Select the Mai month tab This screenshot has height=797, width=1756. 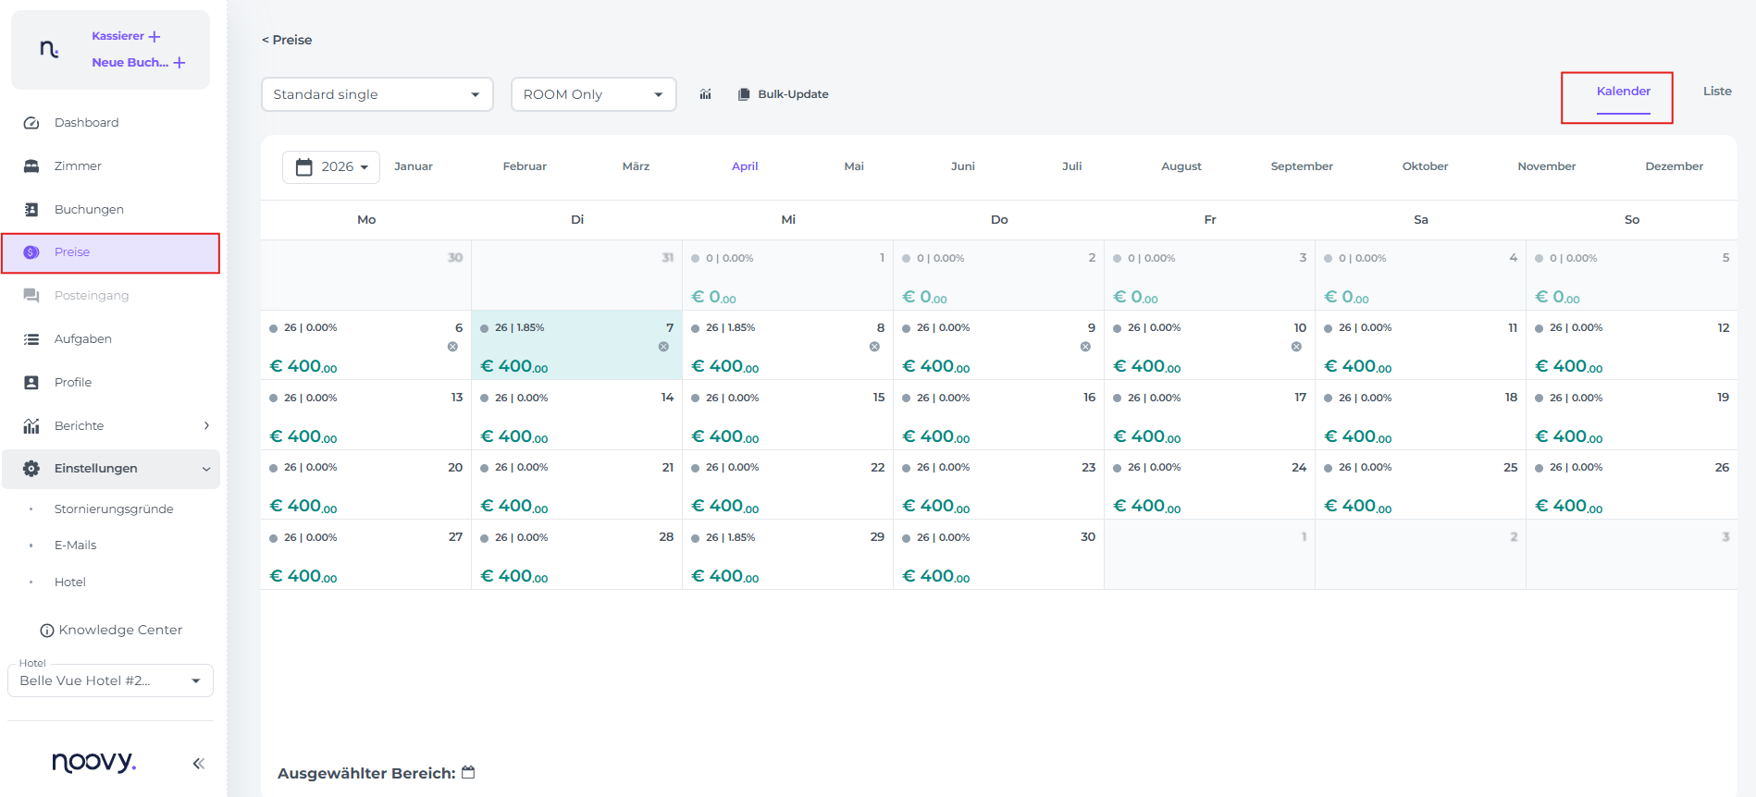tap(853, 166)
